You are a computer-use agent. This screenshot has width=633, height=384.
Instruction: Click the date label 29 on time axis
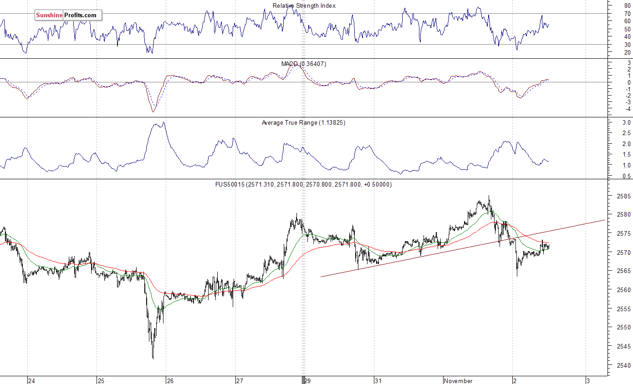pyautogui.click(x=308, y=381)
